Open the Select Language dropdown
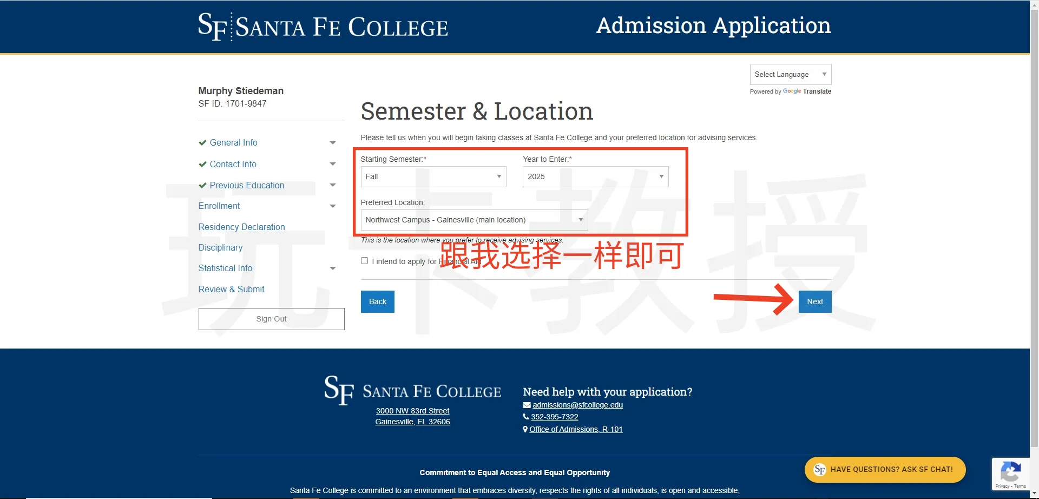The height and width of the screenshot is (499, 1039). click(790, 75)
